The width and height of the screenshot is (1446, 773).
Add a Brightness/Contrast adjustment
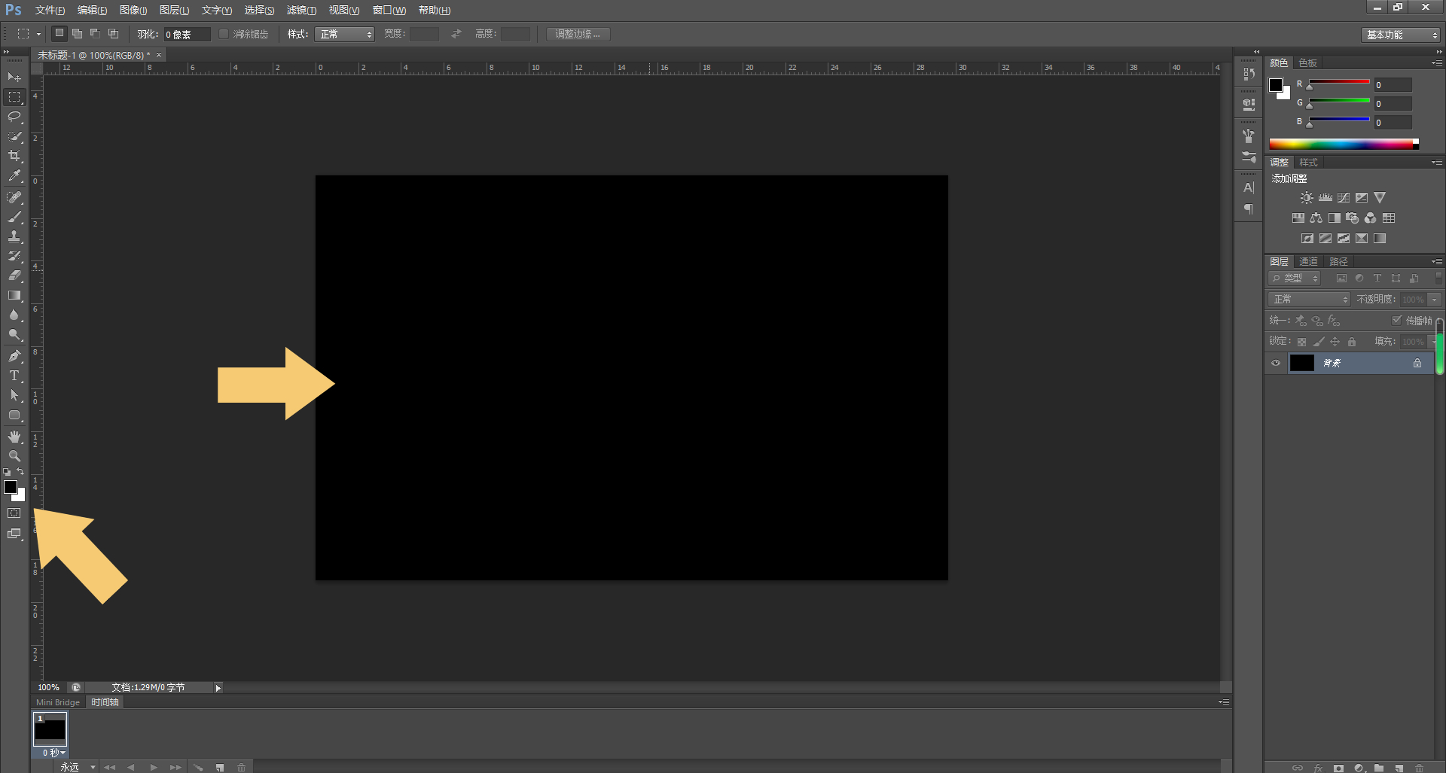(x=1307, y=198)
